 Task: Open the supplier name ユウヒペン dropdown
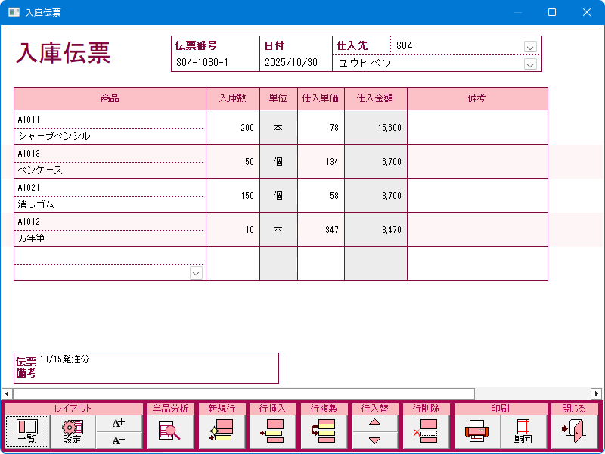click(x=530, y=64)
